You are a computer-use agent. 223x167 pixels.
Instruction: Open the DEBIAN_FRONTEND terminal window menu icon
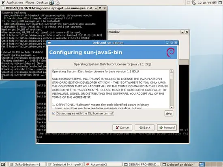click(x=3, y=8)
